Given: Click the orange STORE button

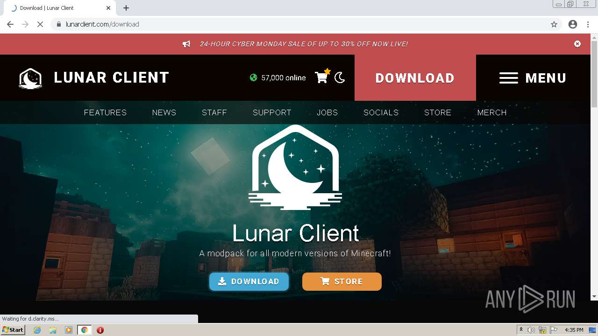Looking at the screenshot, I should click(x=342, y=281).
